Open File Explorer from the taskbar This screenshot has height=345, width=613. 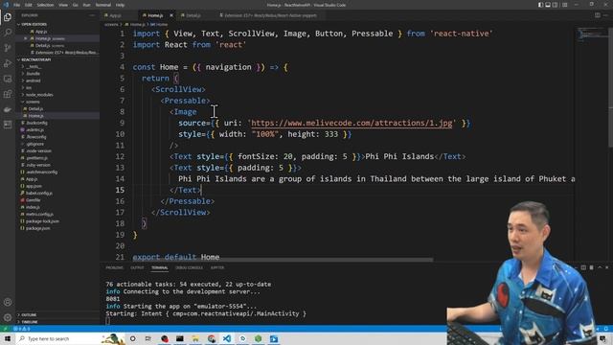click(195, 338)
